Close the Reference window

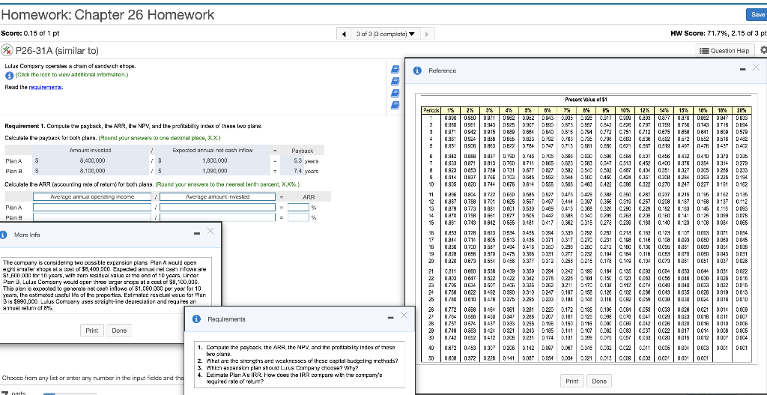[x=756, y=68]
